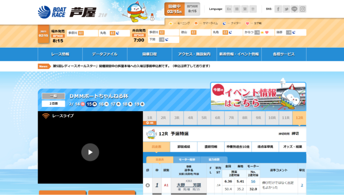Open the イベント情報 banner
This screenshot has width=344, height=195.
[258, 97]
